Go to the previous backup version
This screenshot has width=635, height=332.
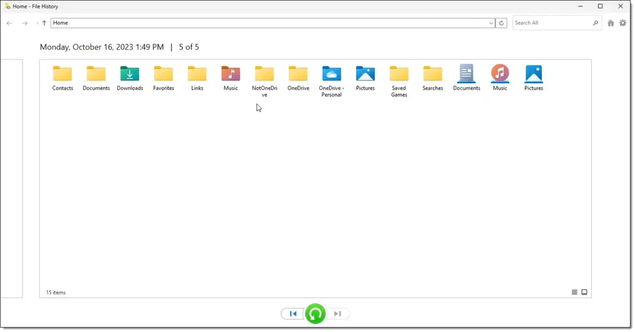pos(293,314)
